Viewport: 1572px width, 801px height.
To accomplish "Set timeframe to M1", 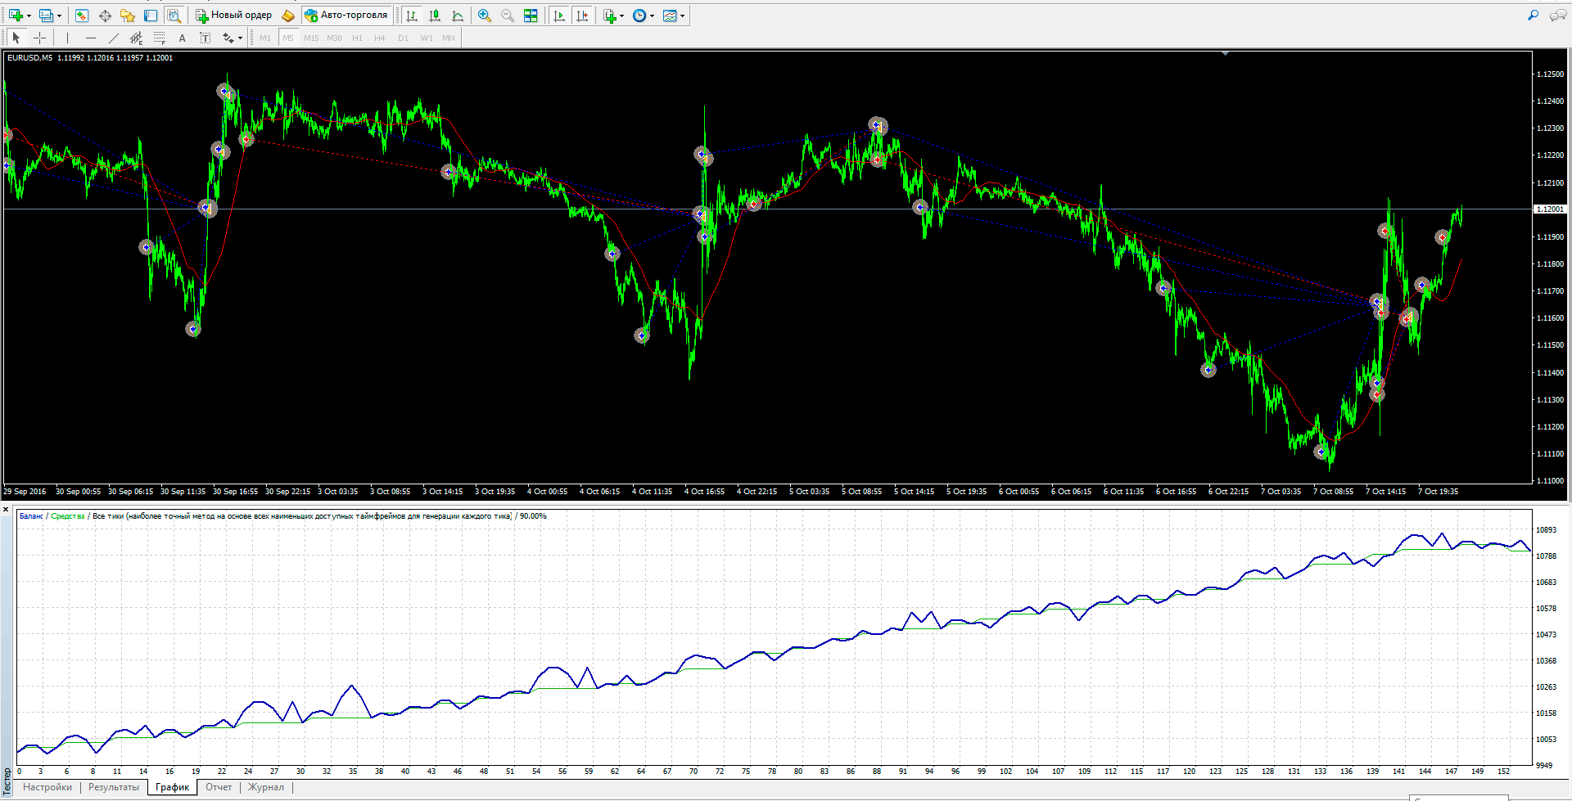I will pyautogui.click(x=265, y=38).
